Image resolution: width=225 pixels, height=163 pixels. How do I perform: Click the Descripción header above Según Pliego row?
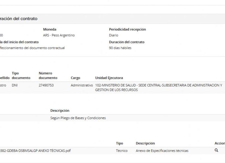tap(60, 111)
